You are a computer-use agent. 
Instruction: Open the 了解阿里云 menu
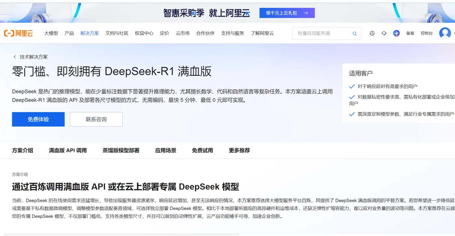262,33
